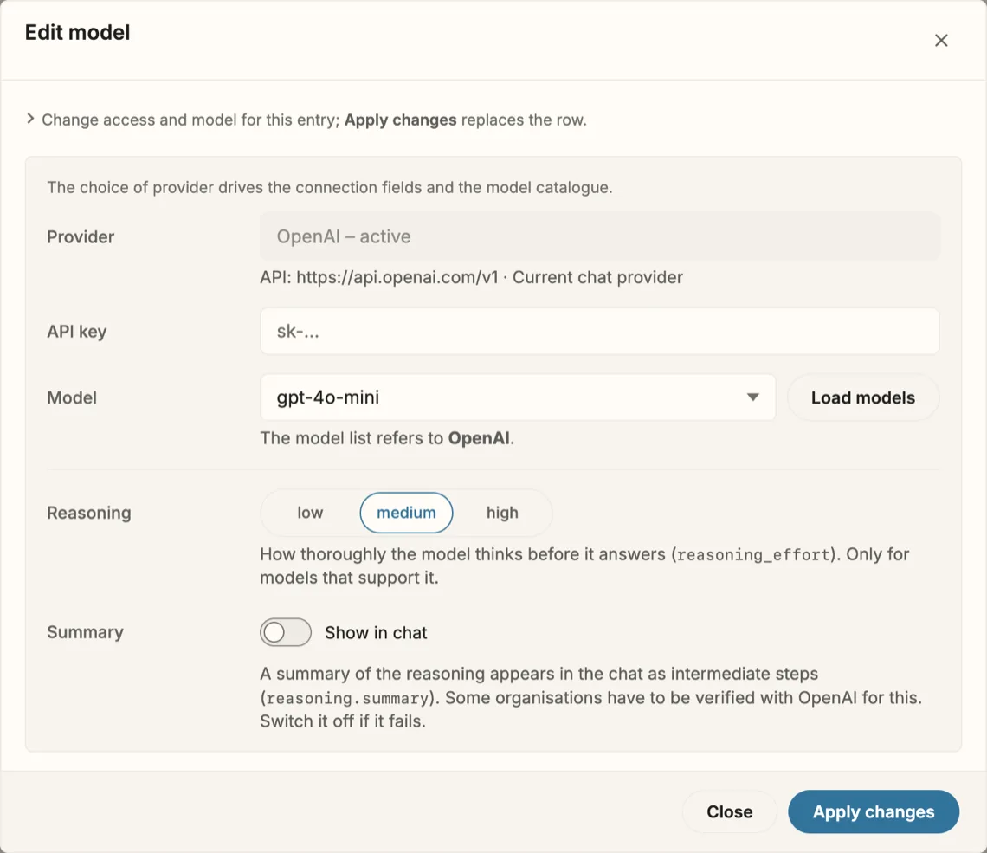Click 'The model list refers to OpenAI' text

pyautogui.click(x=387, y=438)
